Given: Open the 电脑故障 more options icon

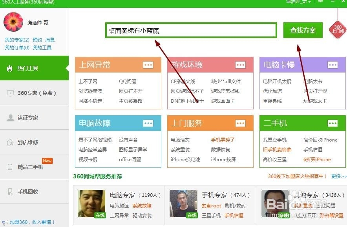Looking at the screenshot, I should pyautogui.click(x=148, y=123).
